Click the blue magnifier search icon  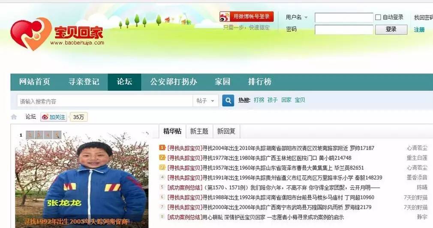(x=228, y=101)
